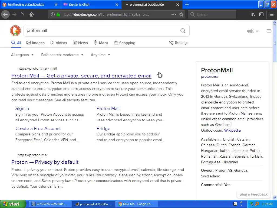Viewport: 277px width, 208px height.
Task: Switch to Videos results
Action: click(59, 43)
